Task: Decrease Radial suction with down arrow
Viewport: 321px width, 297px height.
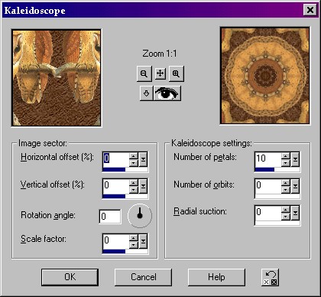Action: (286, 217)
